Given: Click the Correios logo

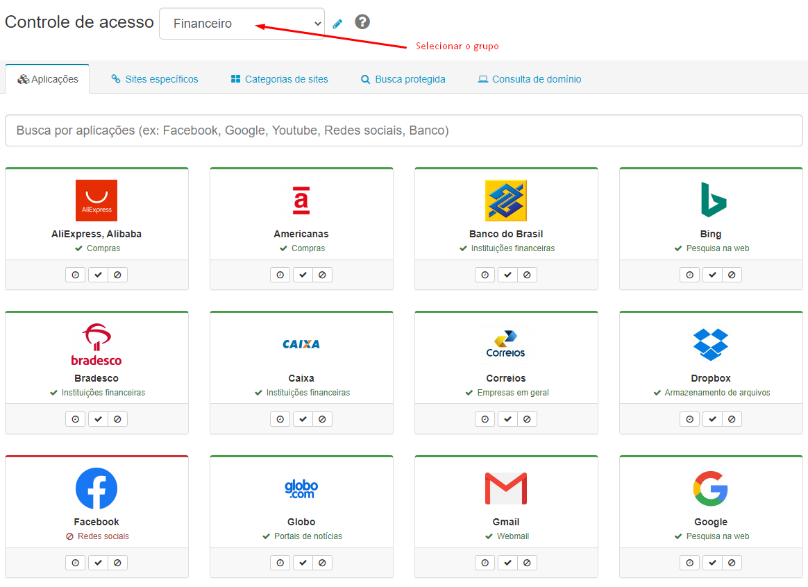Looking at the screenshot, I should [505, 344].
